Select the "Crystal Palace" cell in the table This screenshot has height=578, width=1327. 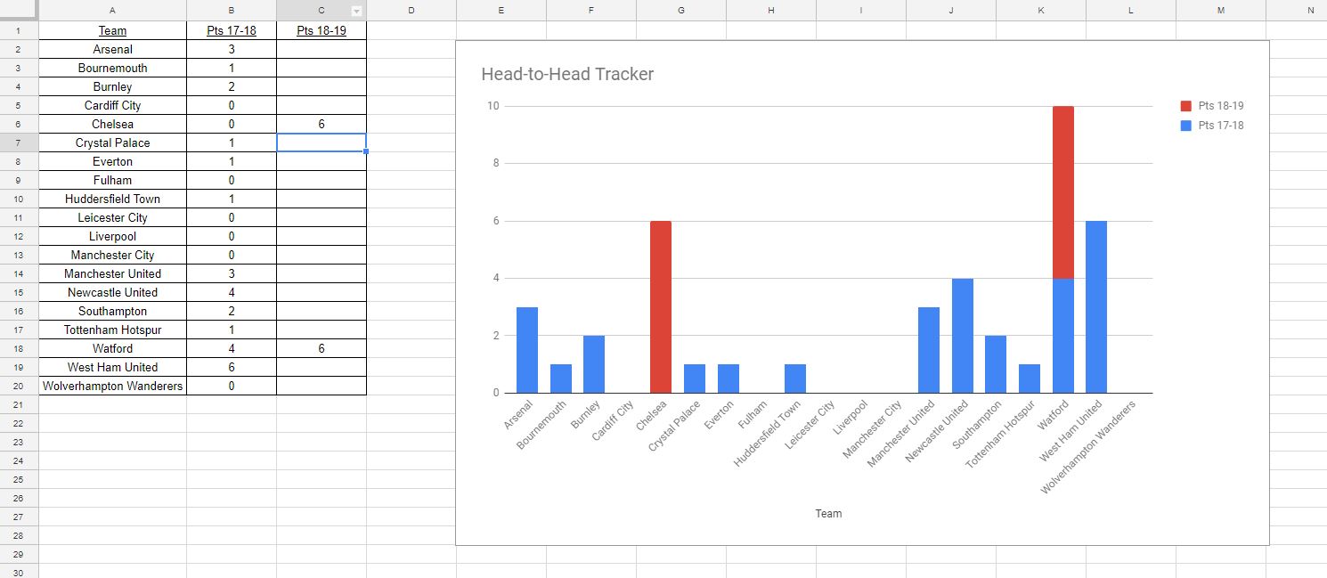click(112, 142)
